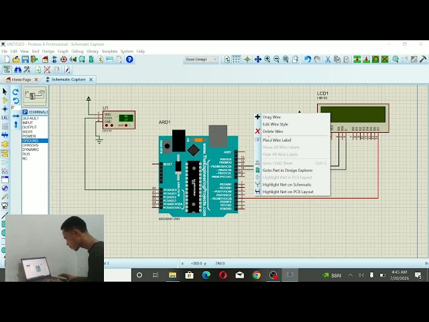The image size is (429, 322).
Task: Toggle the grid display icon
Action: (x=237, y=60)
